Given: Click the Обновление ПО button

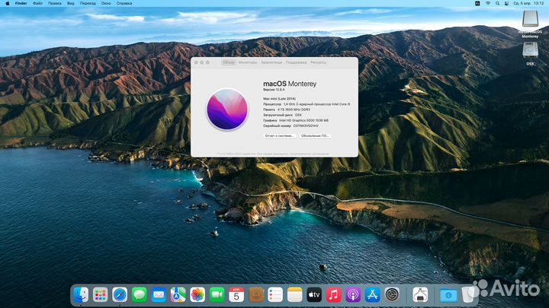Looking at the screenshot, I should click(315, 136).
